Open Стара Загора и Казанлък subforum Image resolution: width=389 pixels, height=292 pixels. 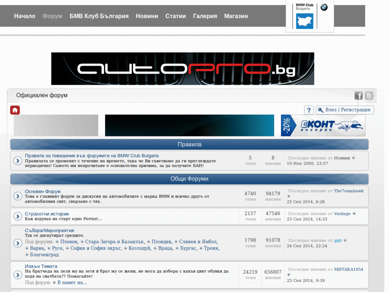pyautogui.click(x=114, y=241)
